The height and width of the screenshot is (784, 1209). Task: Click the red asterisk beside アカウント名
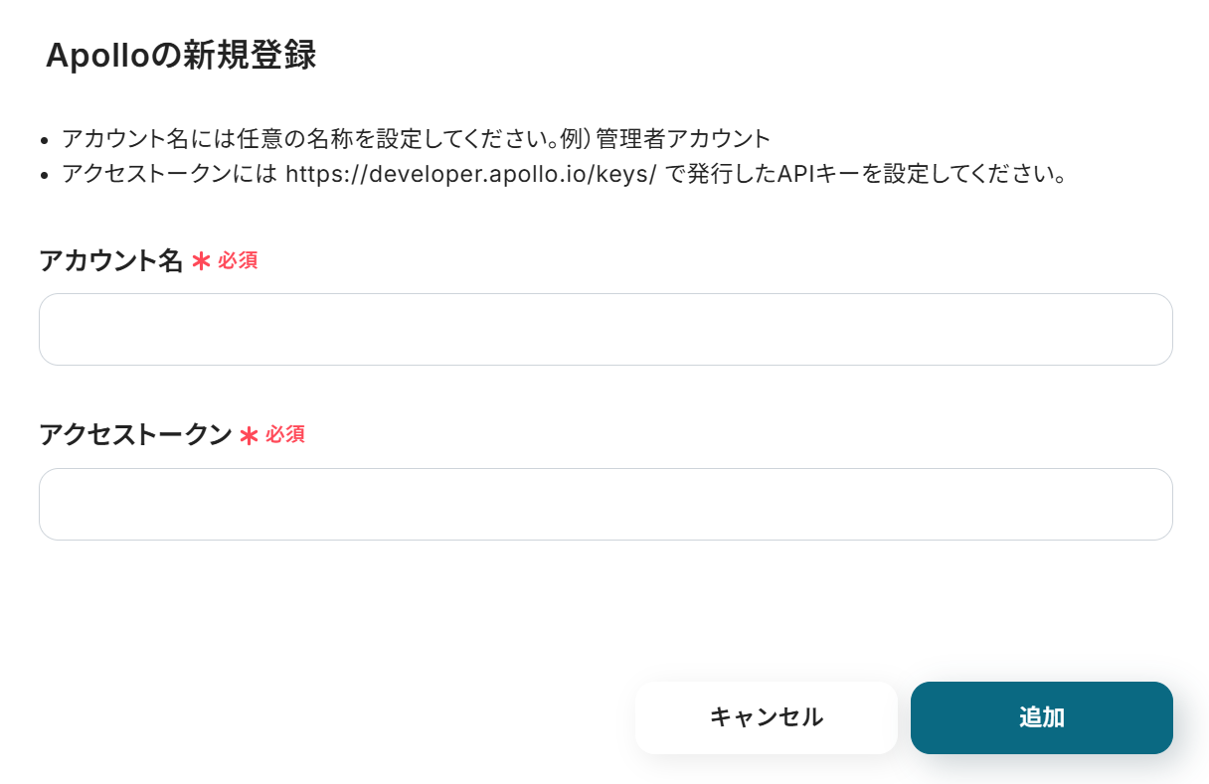201,262
